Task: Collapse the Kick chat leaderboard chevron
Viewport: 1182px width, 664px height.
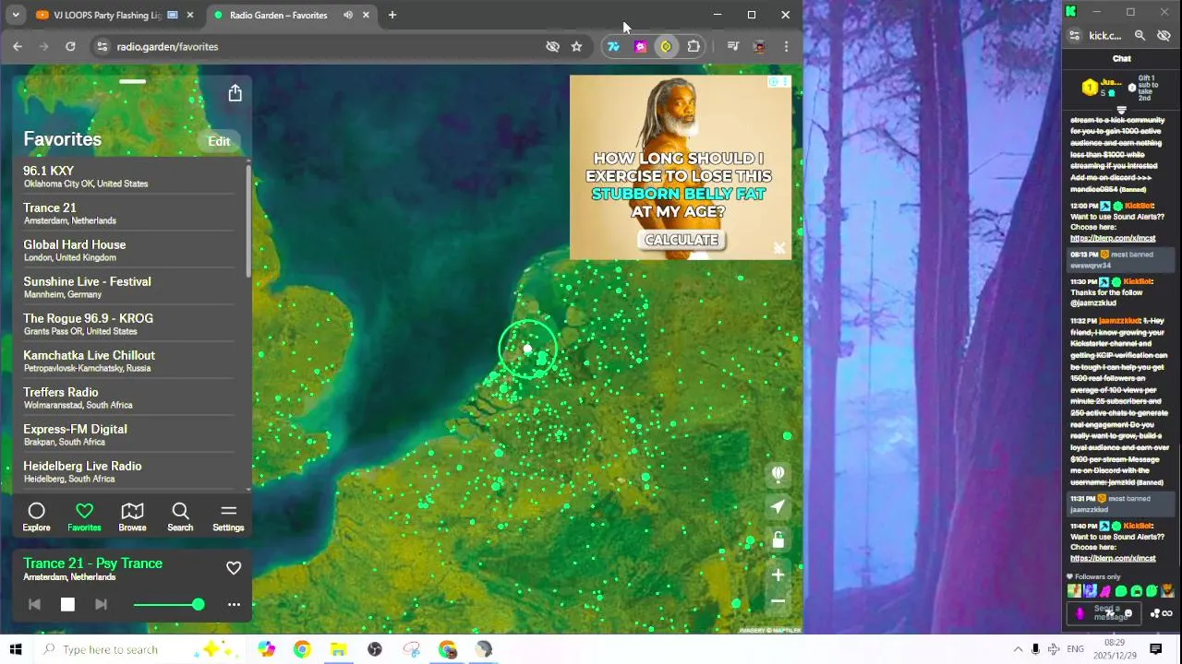Action: [x=1122, y=111]
